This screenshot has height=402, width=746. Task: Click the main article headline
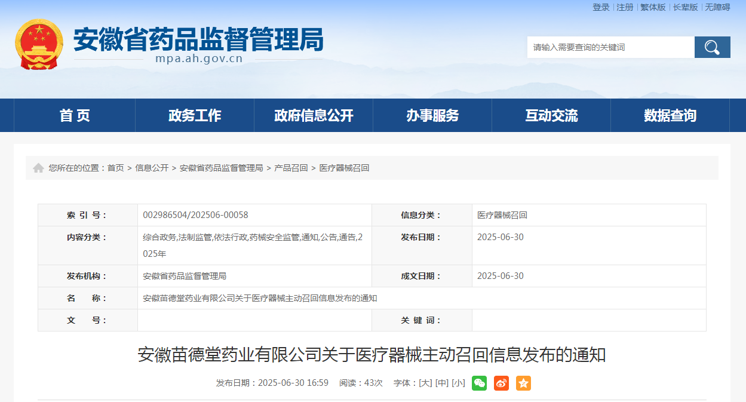[x=372, y=355]
